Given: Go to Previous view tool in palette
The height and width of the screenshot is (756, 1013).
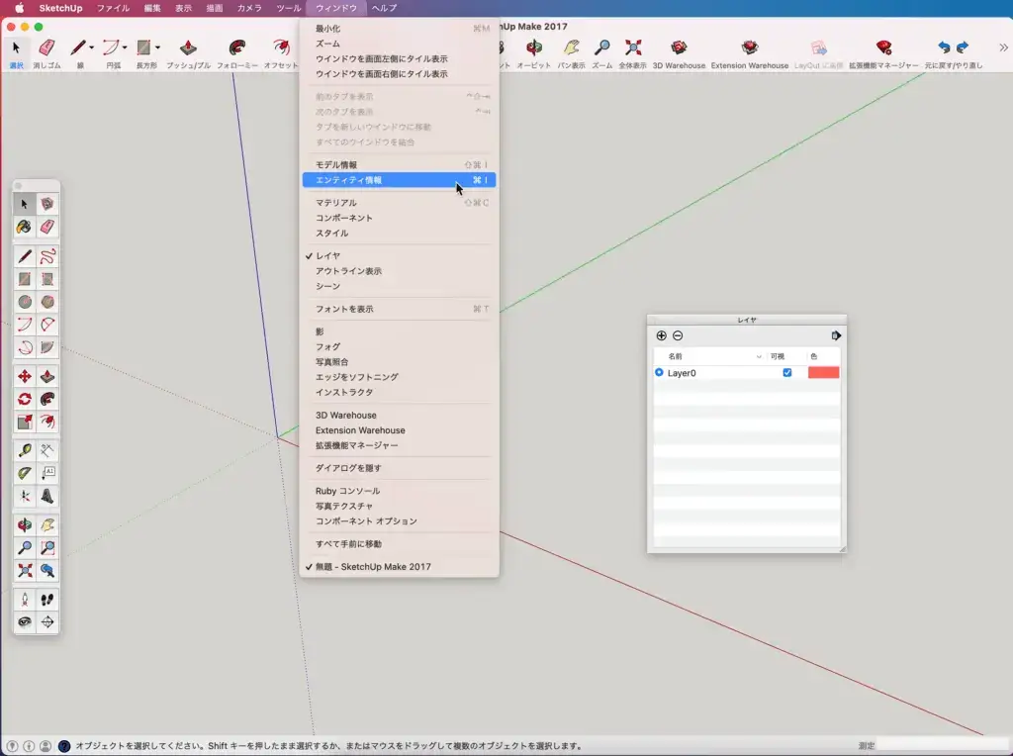Looking at the screenshot, I should coord(47,571).
